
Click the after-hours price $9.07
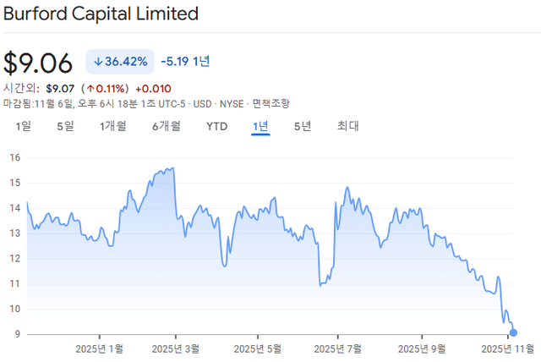[x=59, y=88]
